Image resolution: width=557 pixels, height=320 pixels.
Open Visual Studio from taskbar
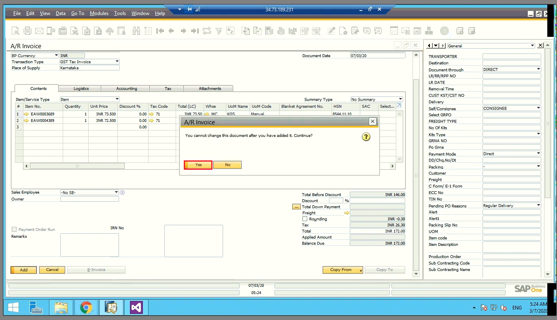[x=136, y=308]
